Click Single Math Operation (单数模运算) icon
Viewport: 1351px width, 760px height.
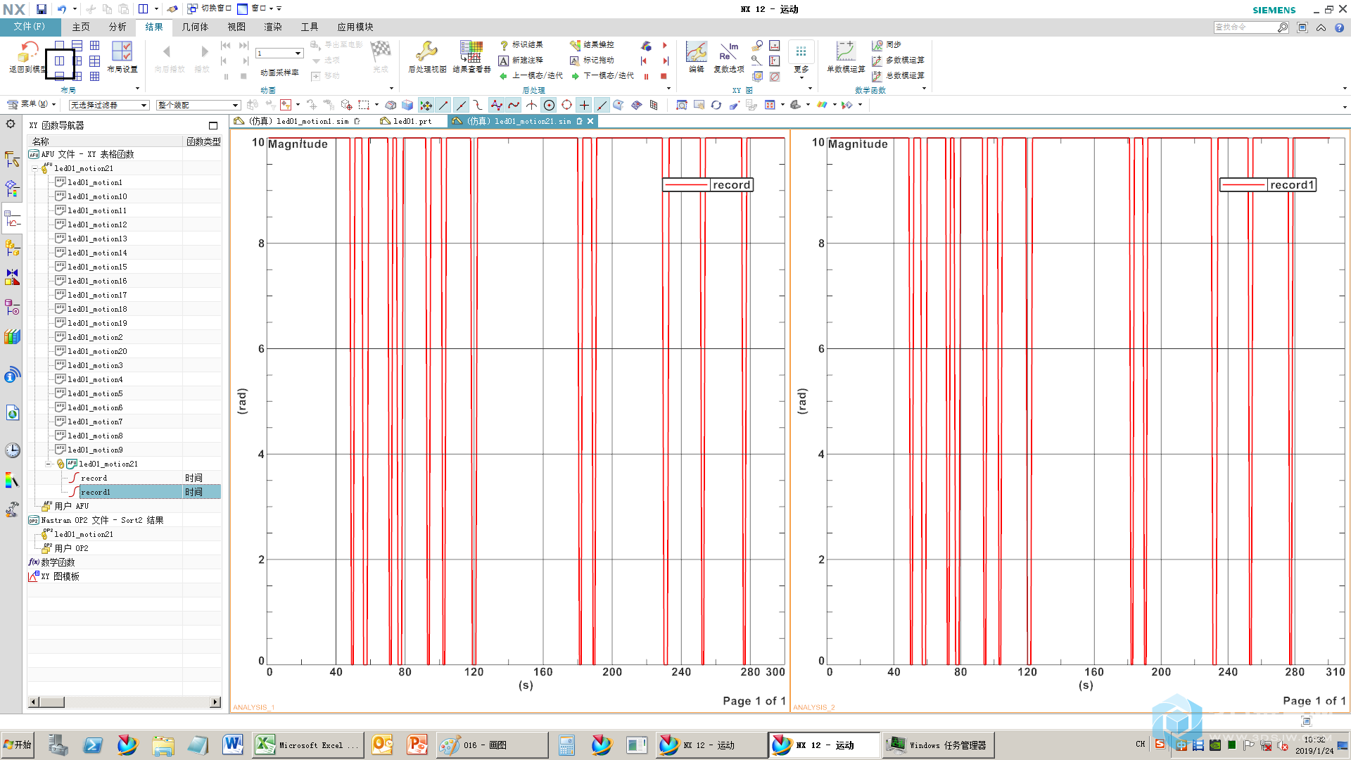click(845, 56)
